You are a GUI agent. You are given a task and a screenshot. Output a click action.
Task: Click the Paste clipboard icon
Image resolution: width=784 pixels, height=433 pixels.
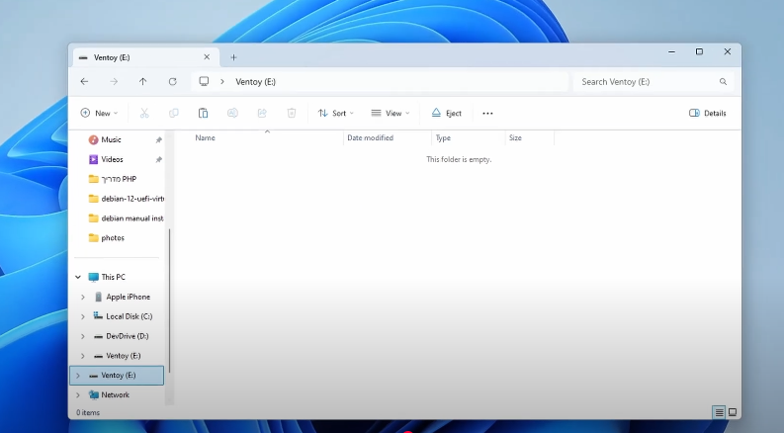pyautogui.click(x=203, y=113)
